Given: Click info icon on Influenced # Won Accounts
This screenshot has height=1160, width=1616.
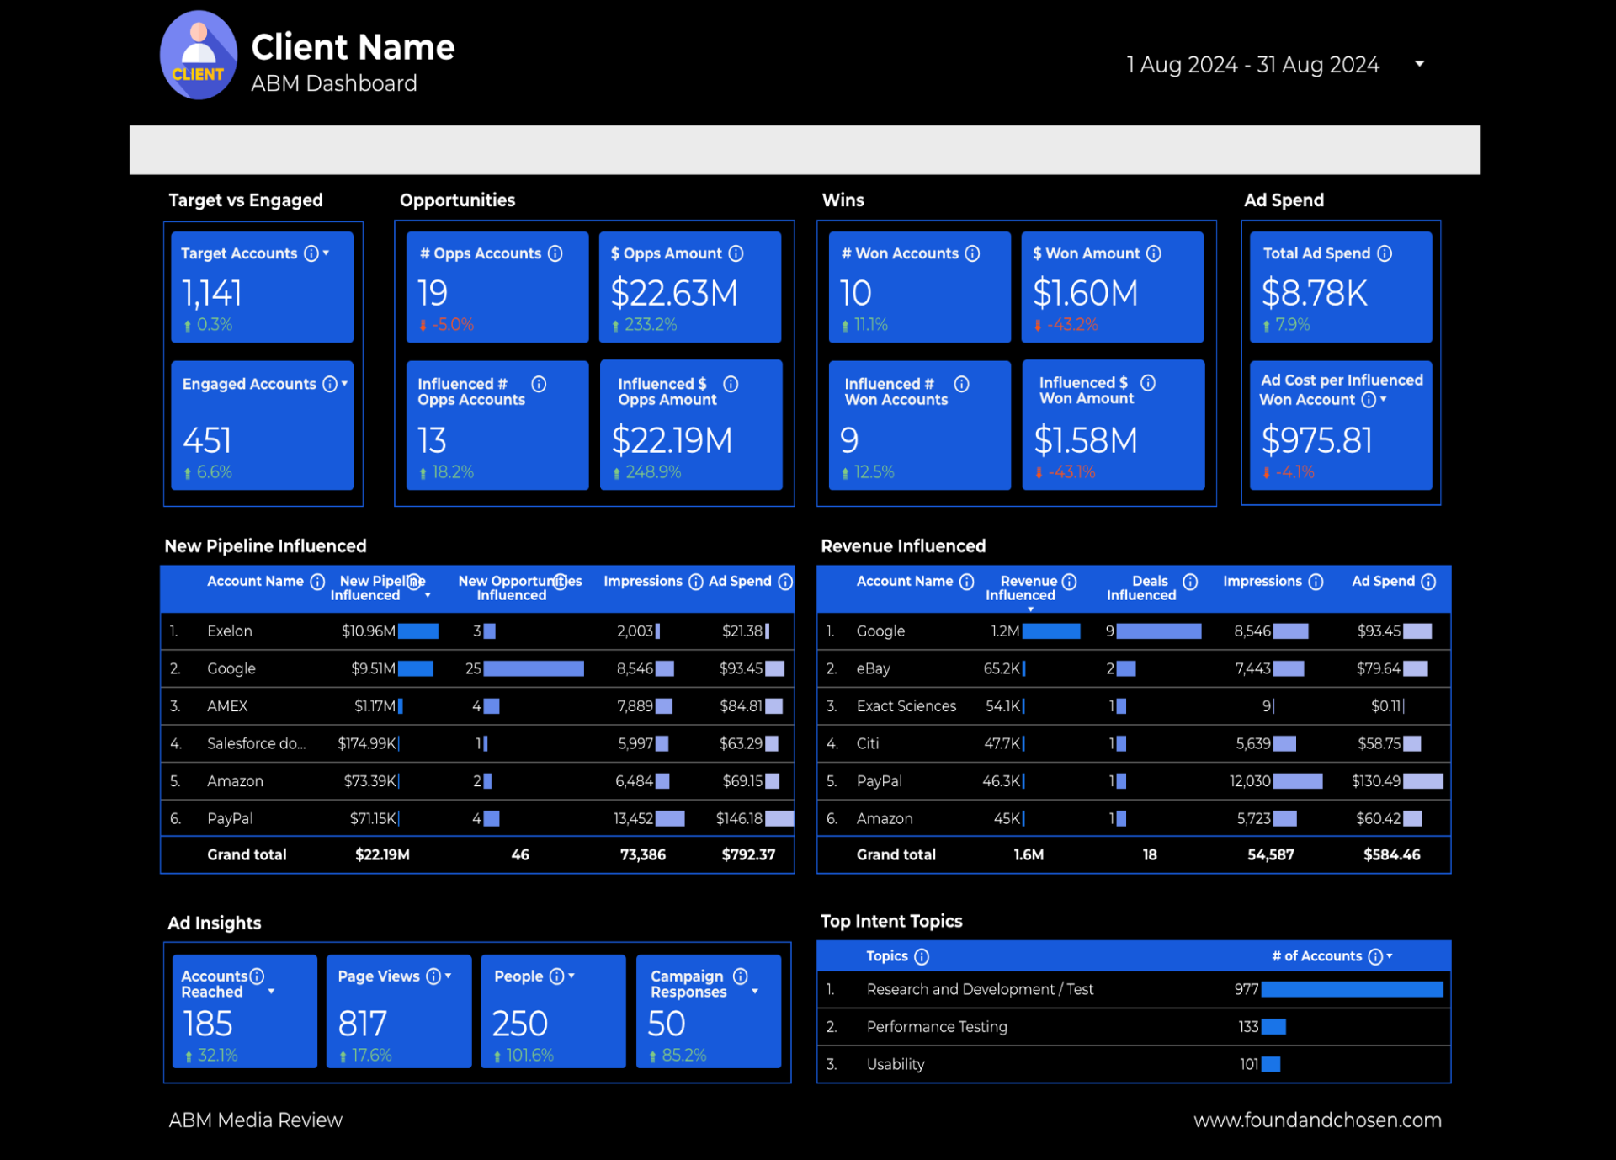Looking at the screenshot, I should point(962,384).
